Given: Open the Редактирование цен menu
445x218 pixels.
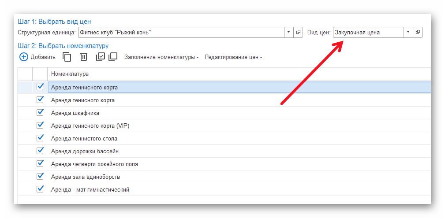Looking at the screenshot, I should click(233, 57).
